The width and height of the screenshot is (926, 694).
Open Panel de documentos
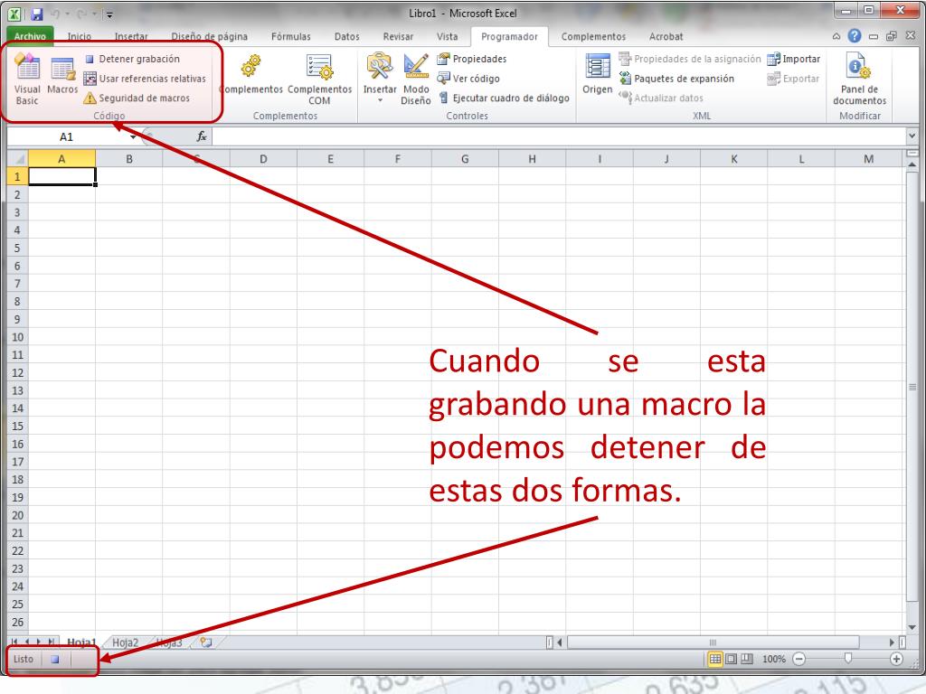coord(859,80)
